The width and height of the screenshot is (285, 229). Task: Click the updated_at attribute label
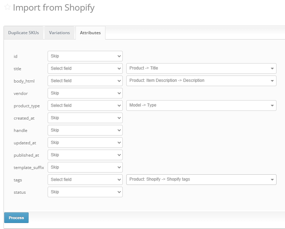(25, 143)
